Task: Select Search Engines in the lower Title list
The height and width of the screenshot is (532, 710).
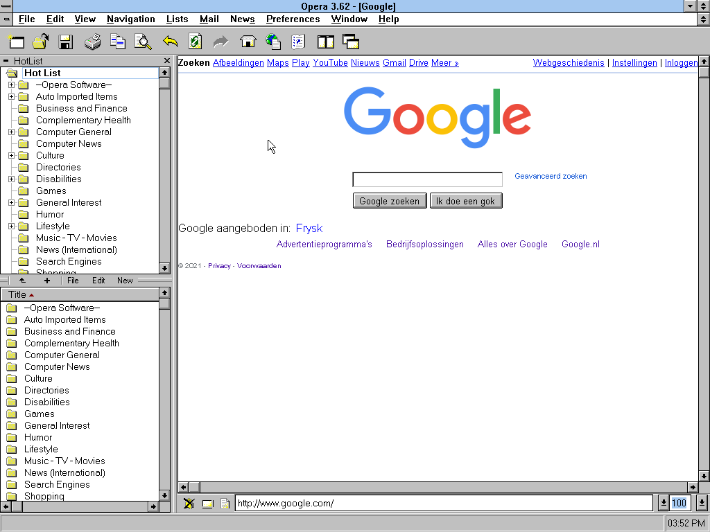Action: pyautogui.click(x=57, y=484)
